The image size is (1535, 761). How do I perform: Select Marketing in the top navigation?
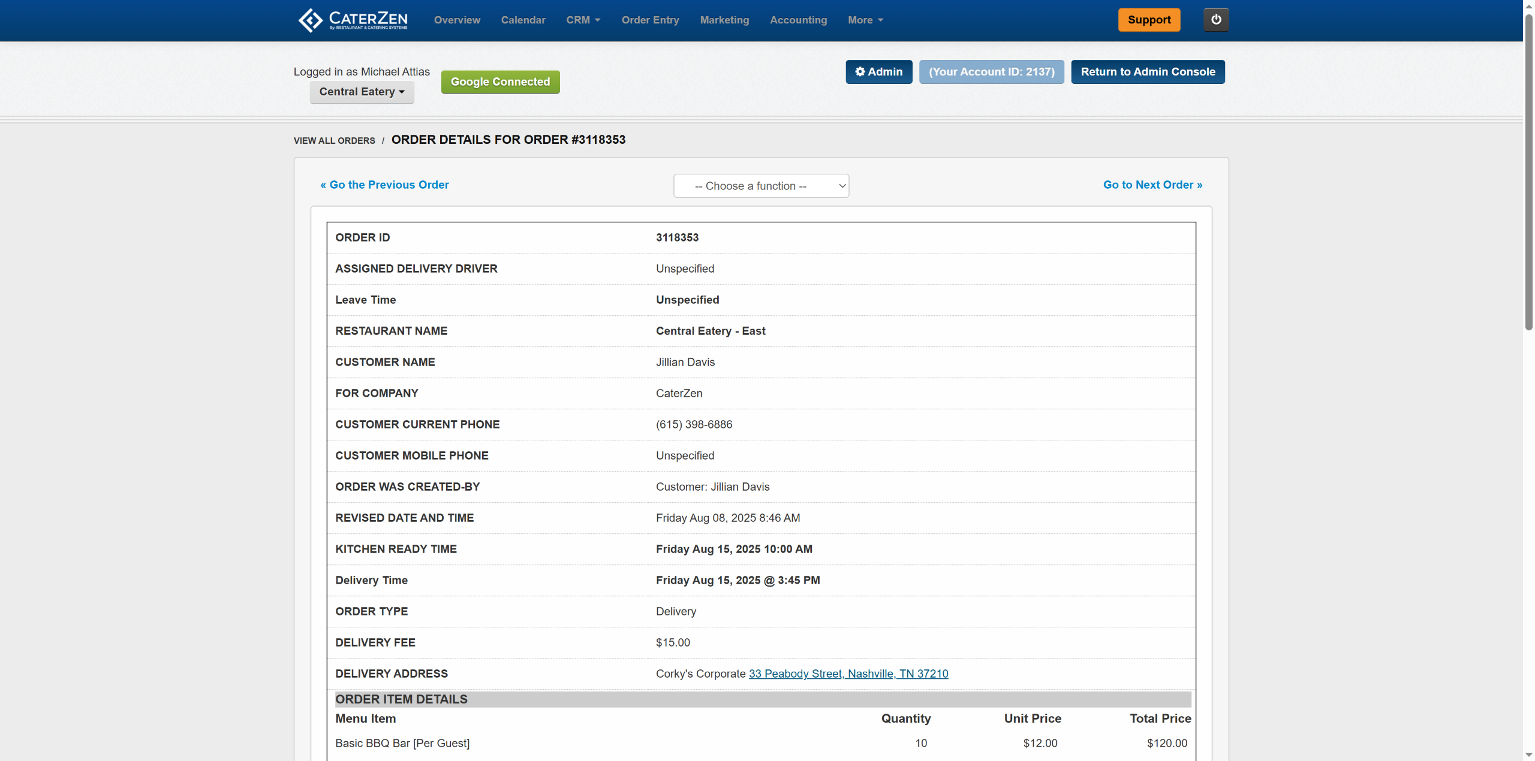click(724, 20)
